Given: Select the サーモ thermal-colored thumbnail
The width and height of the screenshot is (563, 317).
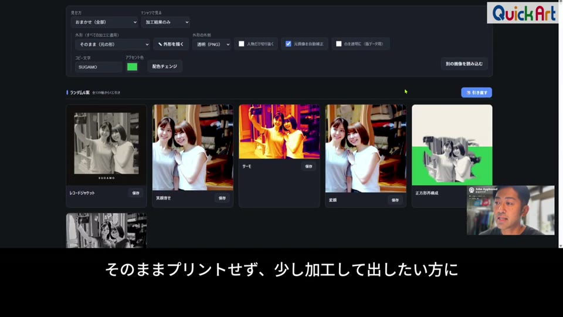Looking at the screenshot, I should pos(279,131).
